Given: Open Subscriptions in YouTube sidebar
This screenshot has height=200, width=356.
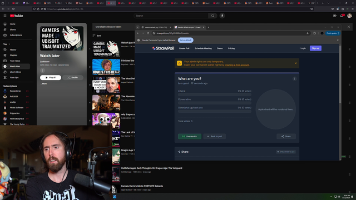Looking at the screenshot, I should [x=16, y=35].
